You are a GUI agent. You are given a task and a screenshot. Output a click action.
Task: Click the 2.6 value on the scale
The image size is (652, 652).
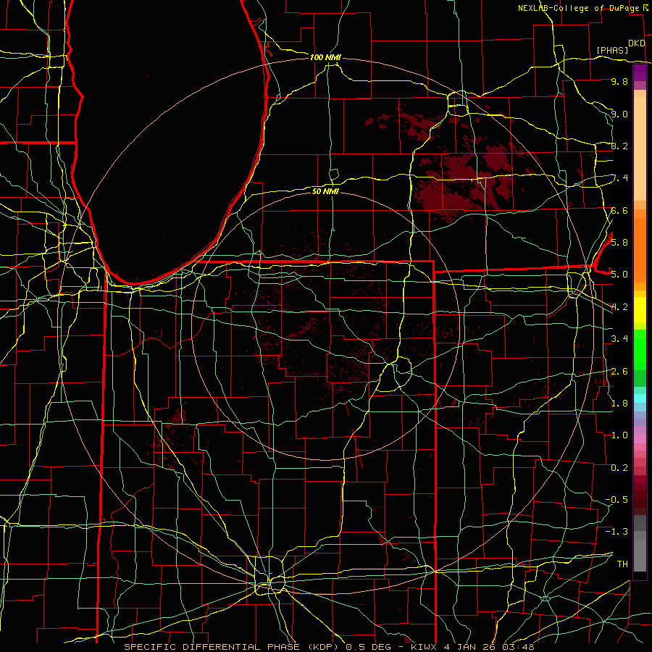point(619,371)
